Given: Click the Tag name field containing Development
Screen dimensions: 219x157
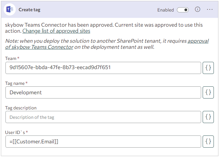Looking at the screenshot, I should pyautogui.click(x=103, y=92).
